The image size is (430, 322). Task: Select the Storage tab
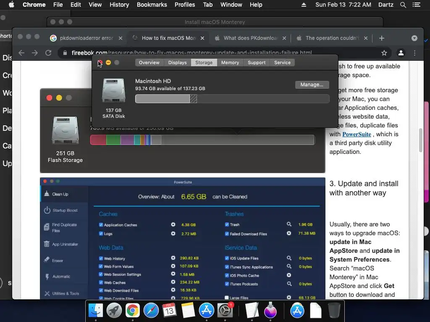pyautogui.click(x=204, y=62)
